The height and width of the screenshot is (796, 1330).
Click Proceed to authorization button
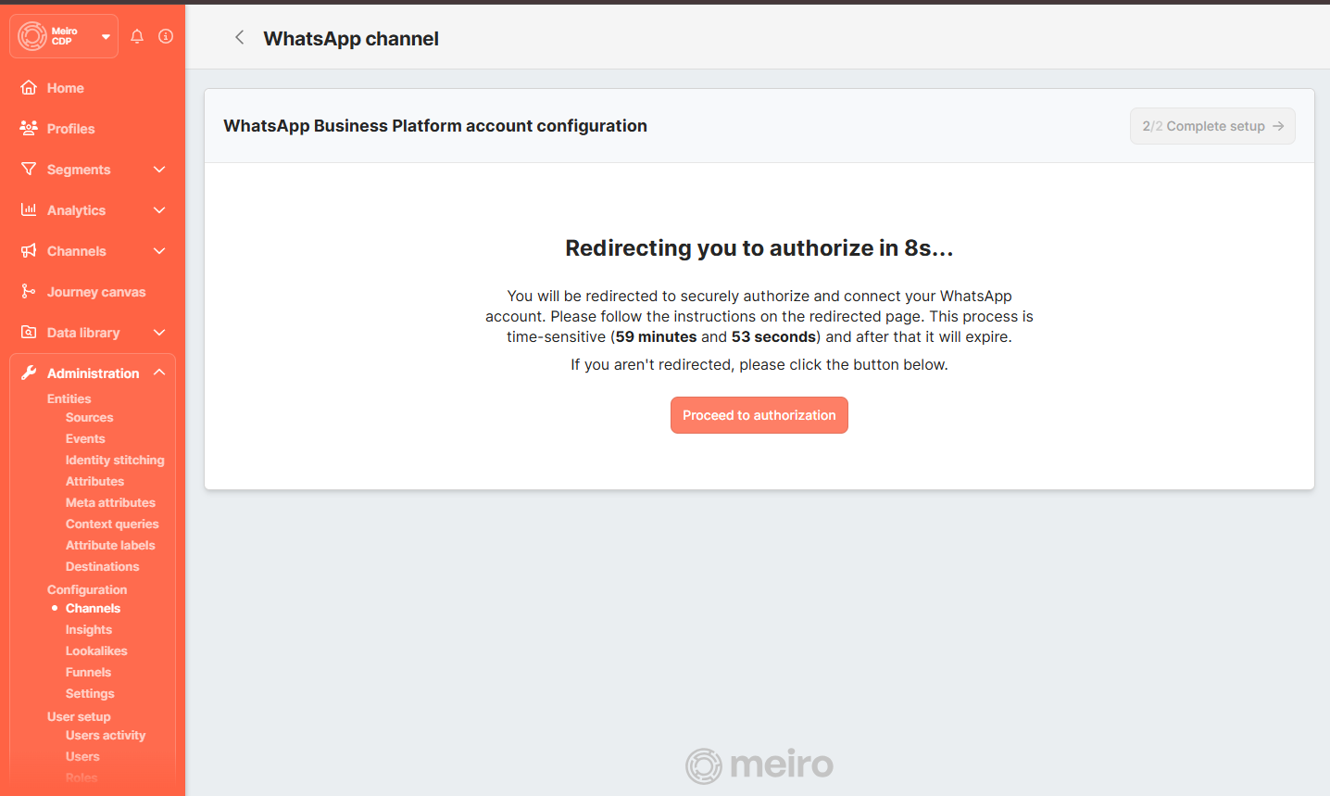pos(759,415)
